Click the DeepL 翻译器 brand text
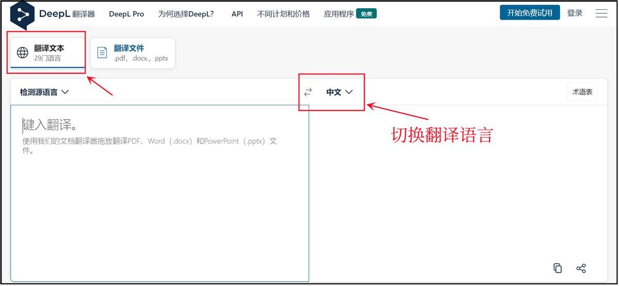 [x=67, y=14]
